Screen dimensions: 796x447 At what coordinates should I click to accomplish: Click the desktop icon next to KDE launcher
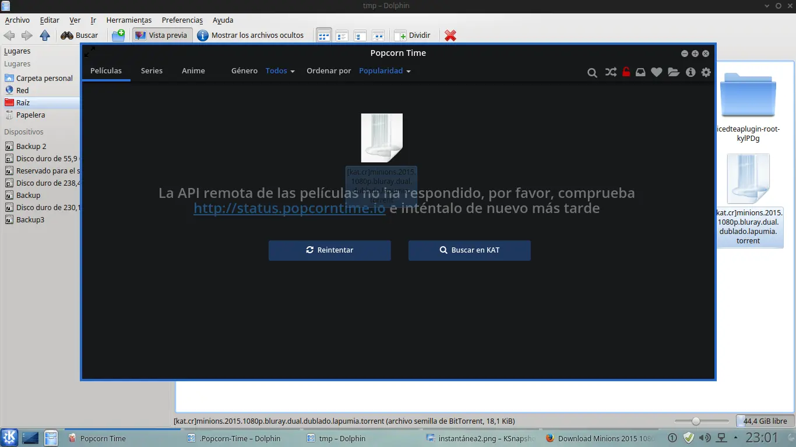tap(30, 438)
